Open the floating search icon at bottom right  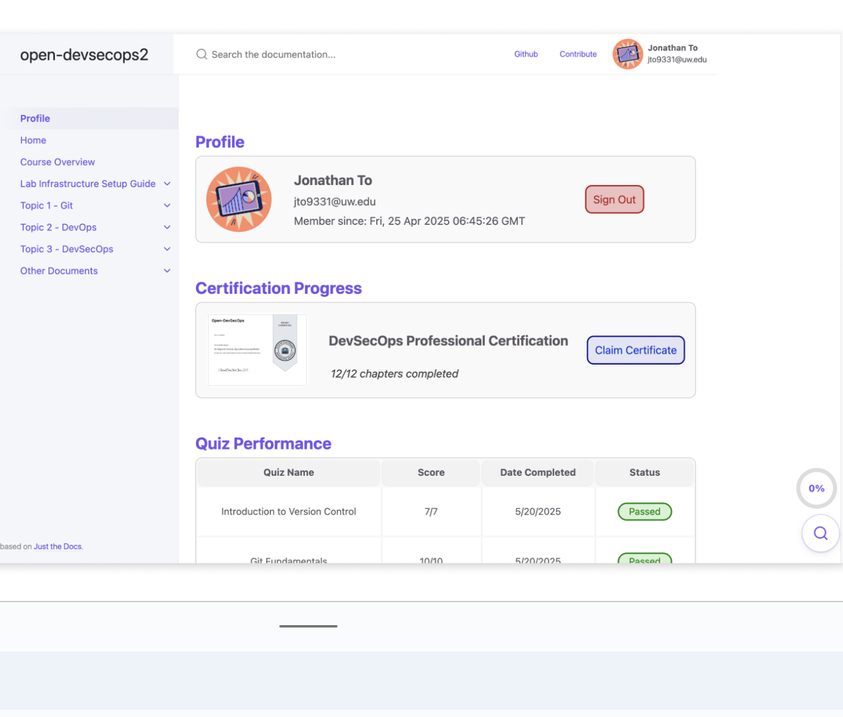click(820, 533)
